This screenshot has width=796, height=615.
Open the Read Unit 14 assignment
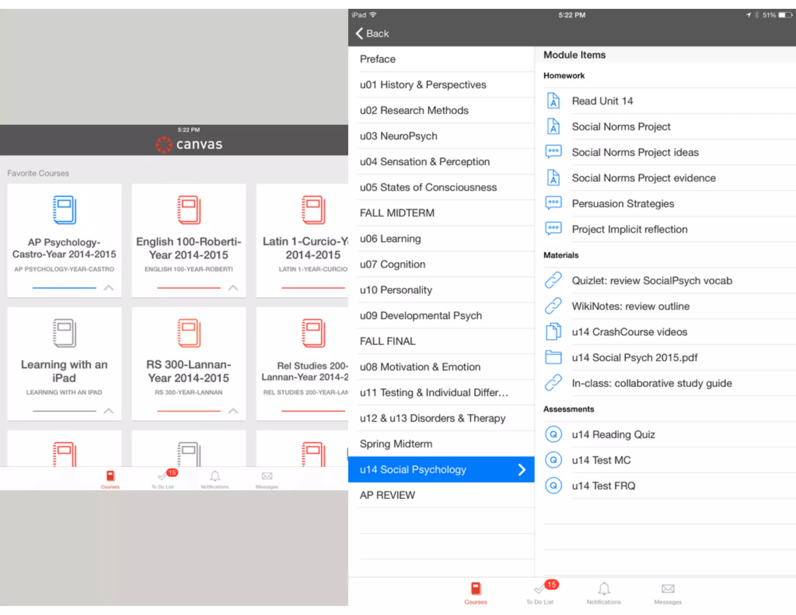(602, 101)
